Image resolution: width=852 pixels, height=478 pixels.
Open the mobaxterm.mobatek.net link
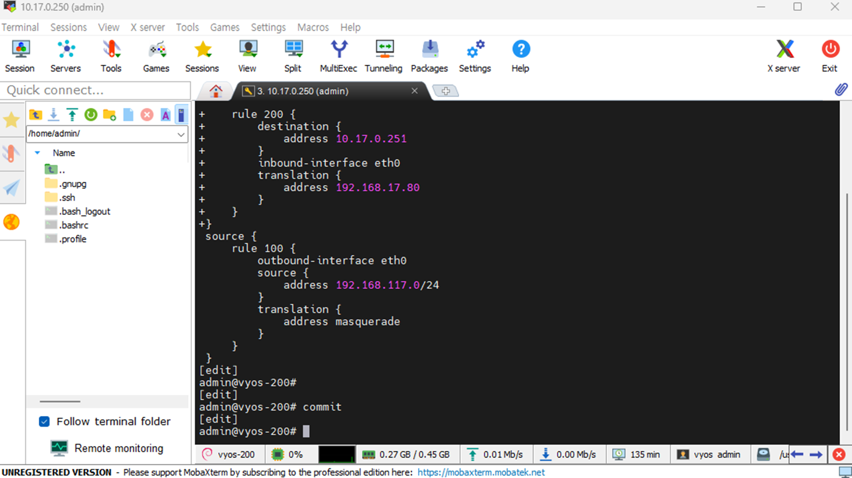[481, 472]
